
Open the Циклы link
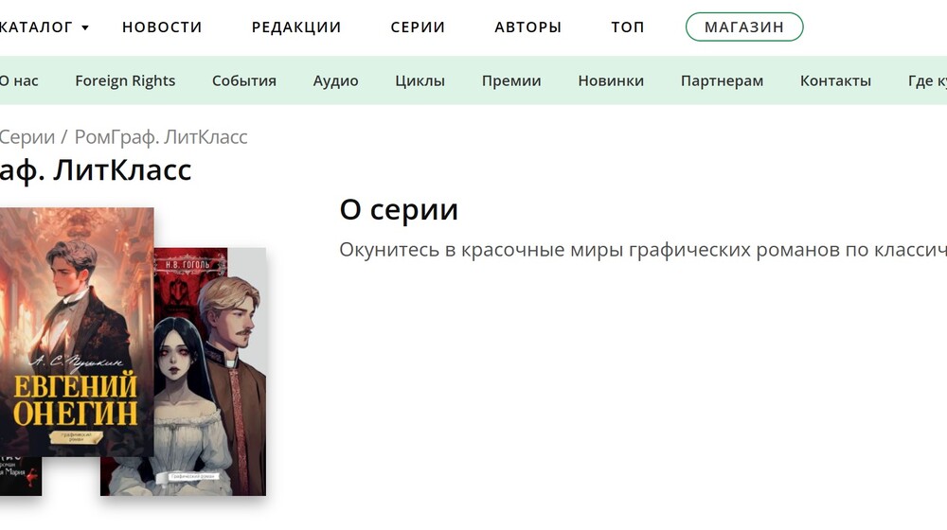click(x=420, y=80)
